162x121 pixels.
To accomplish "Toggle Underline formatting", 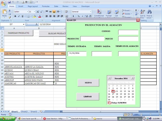I will click(x=22, y=16).
